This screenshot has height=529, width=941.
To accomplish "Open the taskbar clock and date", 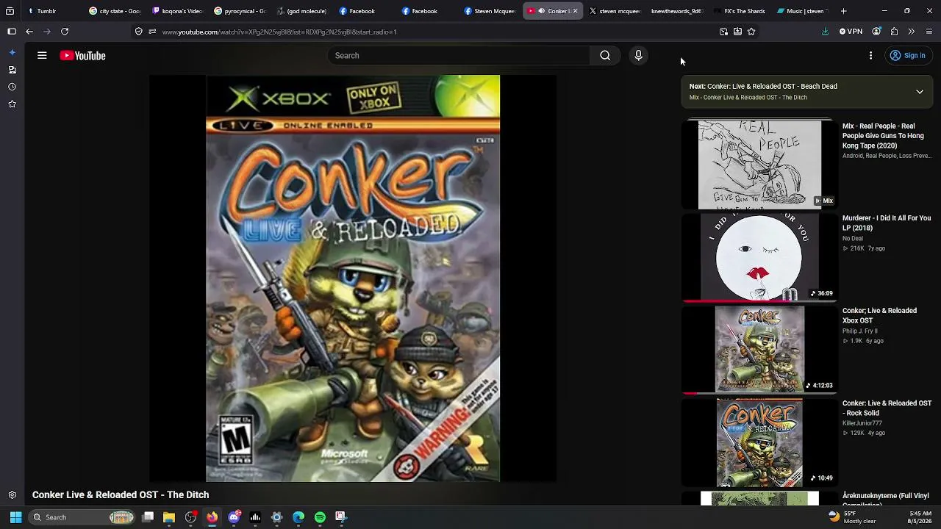I will tap(920, 517).
